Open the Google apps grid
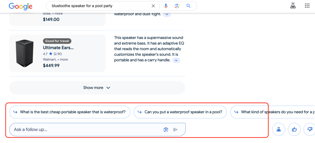 [x=307, y=6]
